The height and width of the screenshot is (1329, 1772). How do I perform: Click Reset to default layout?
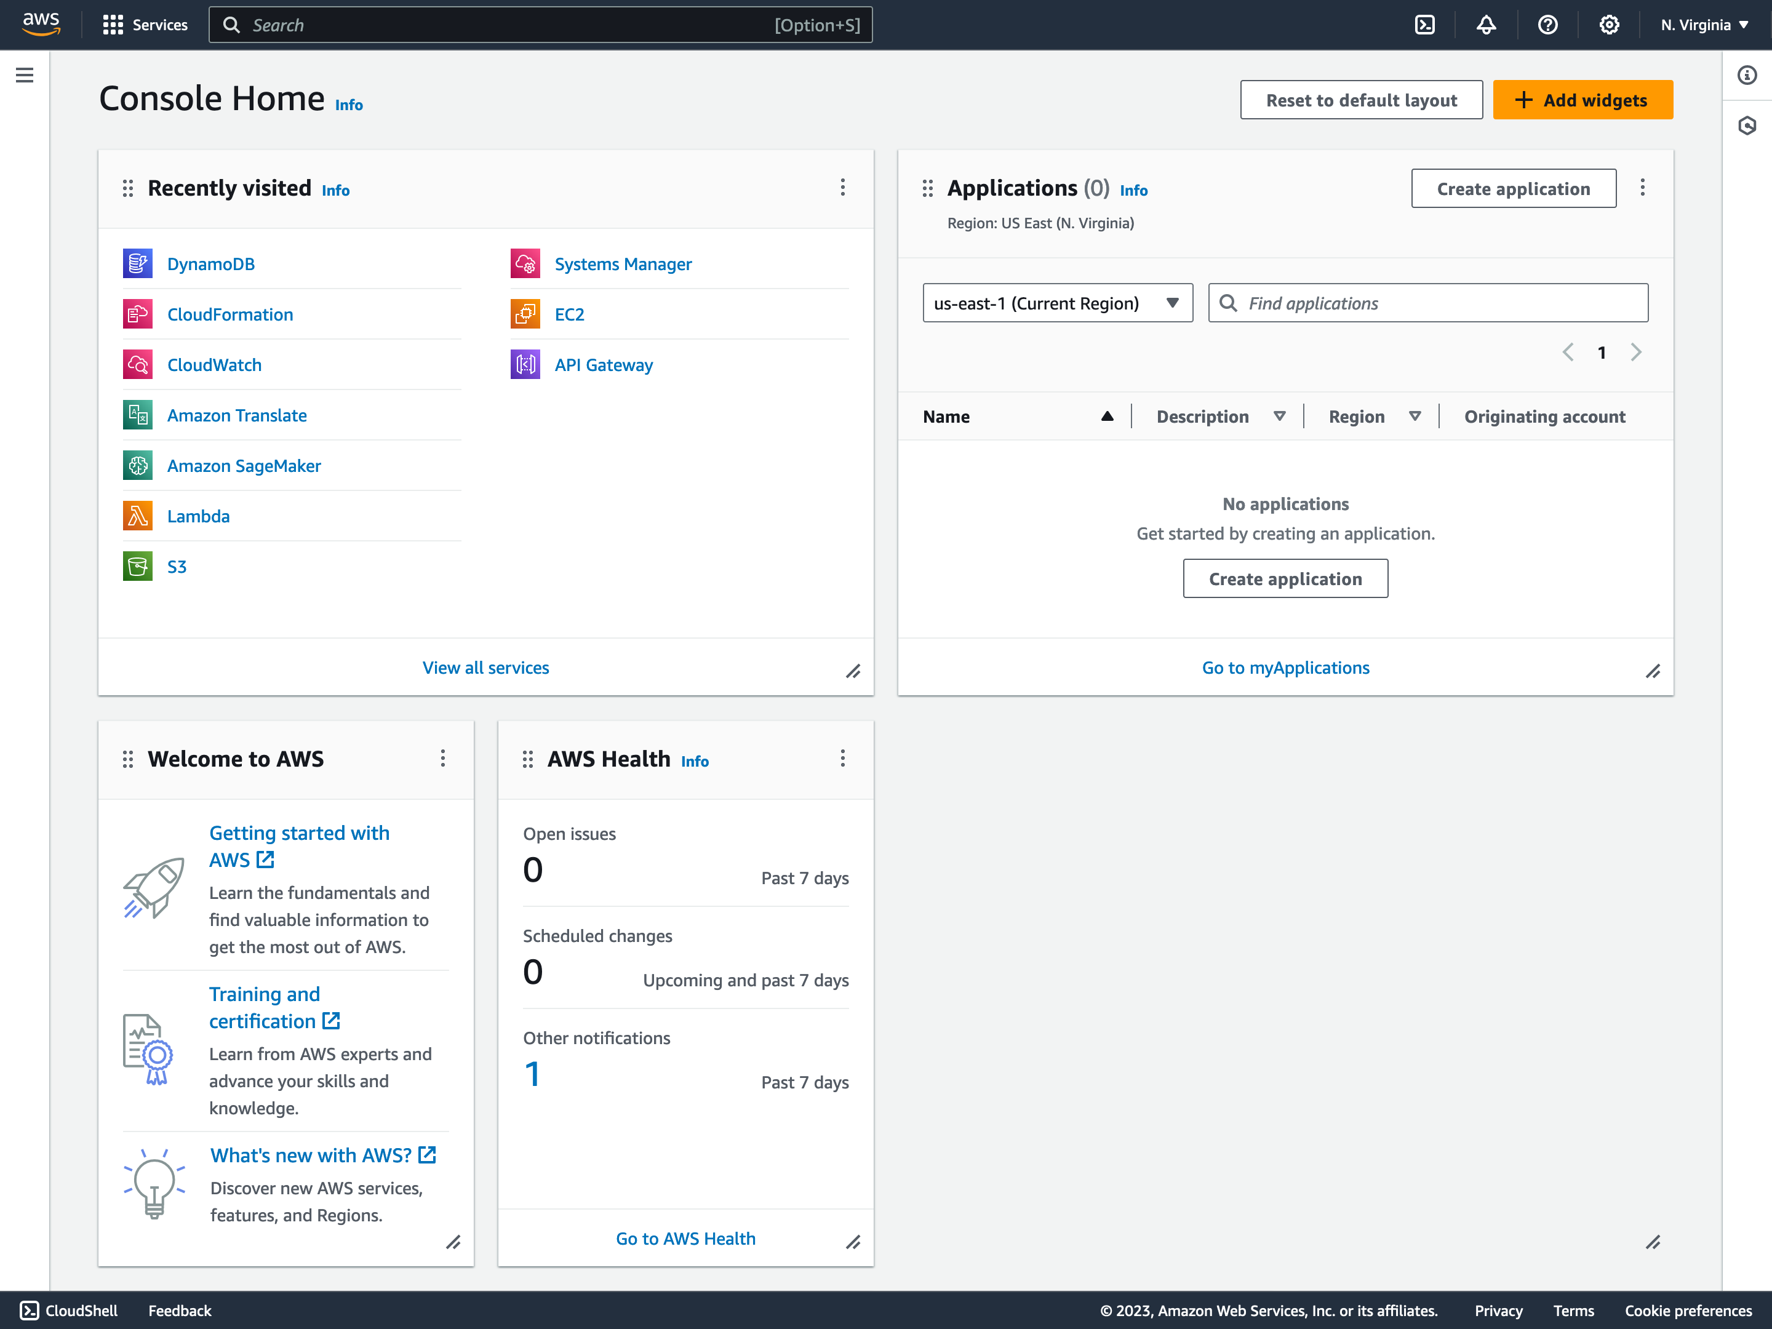[x=1361, y=100]
